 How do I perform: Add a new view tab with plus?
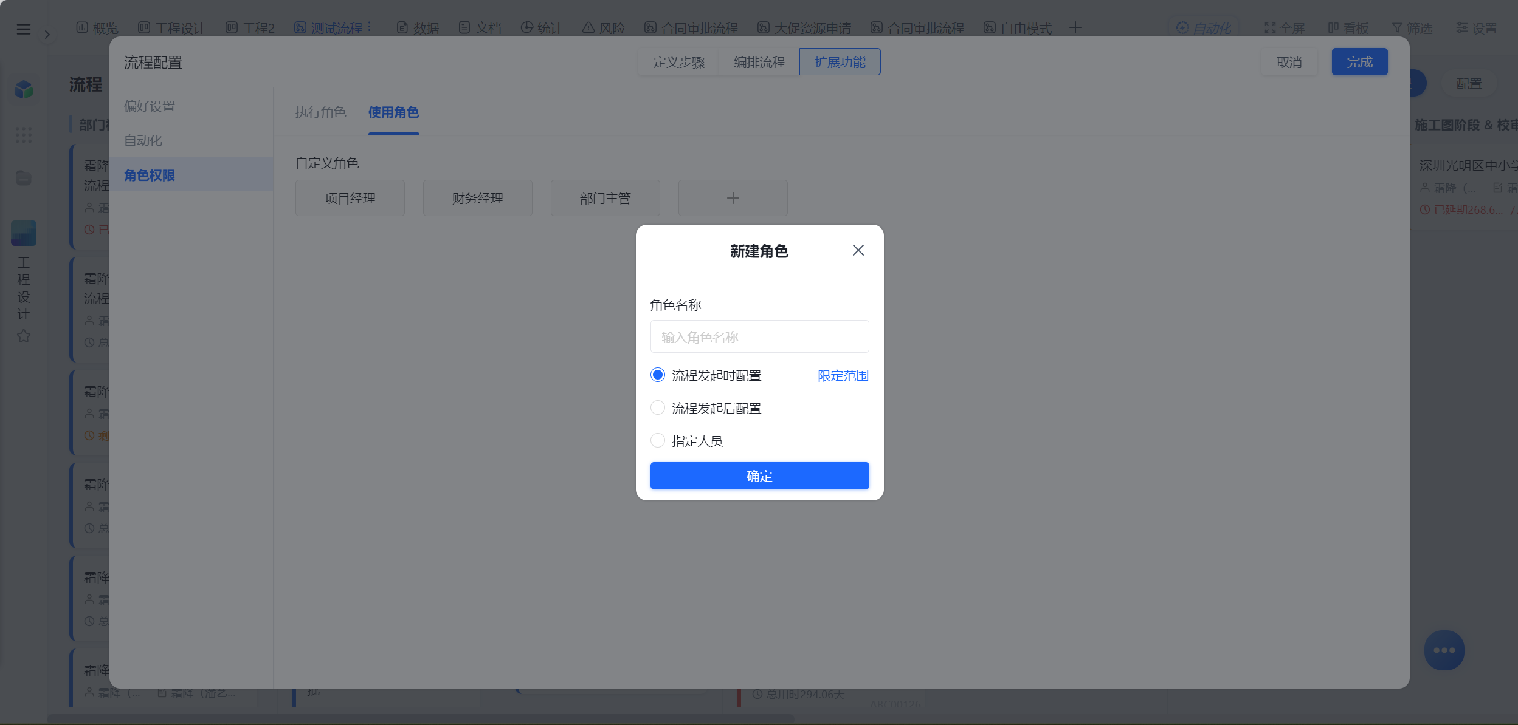(x=1075, y=28)
